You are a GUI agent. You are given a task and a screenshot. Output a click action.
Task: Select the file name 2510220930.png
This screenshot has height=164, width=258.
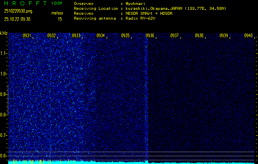18,11
